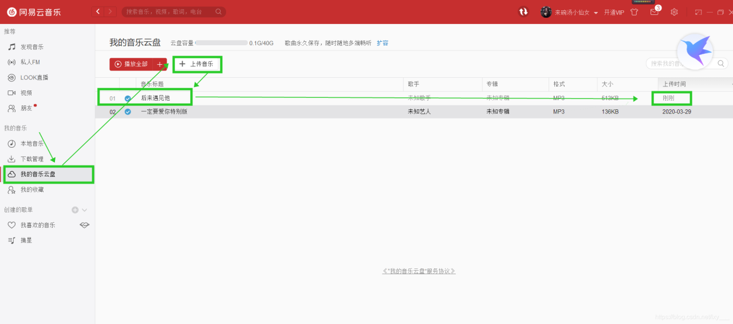
Task: Click the heartbeat mode icon beside 我喜欢的音乐
Action: 84,225
